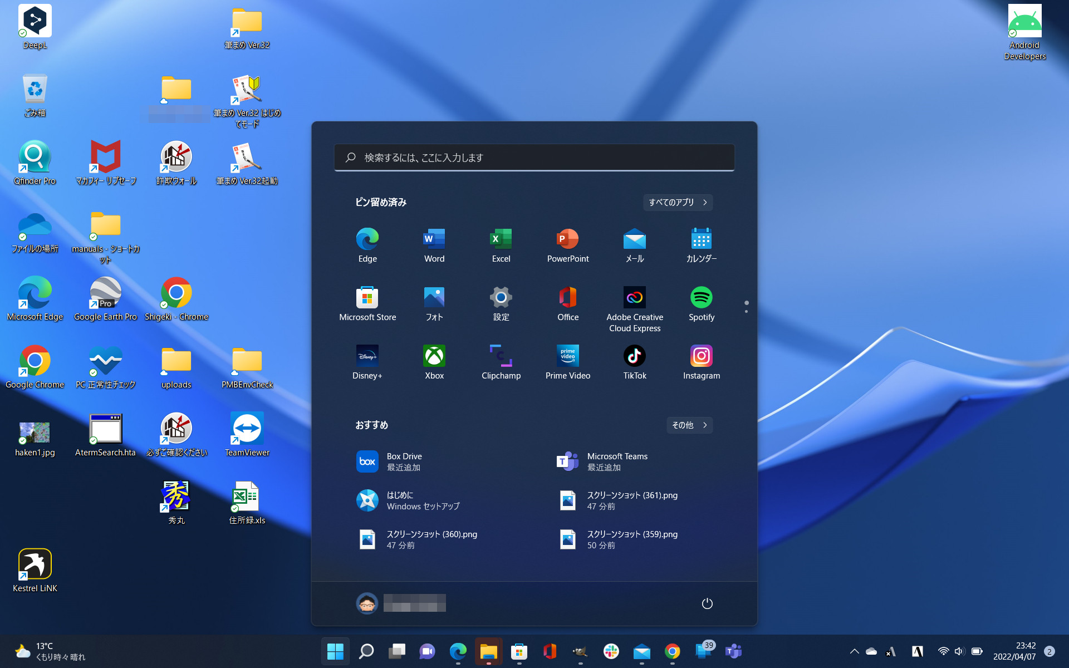Click the Start button on taskbar
Image resolution: width=1069 pixels, height=668 pixels.
pos(335,651)
